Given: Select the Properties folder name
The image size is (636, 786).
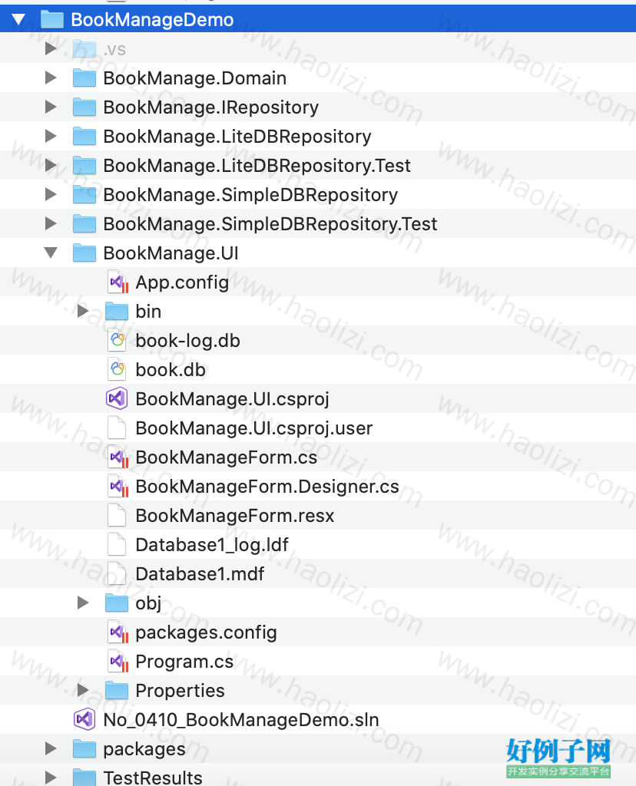Looking at the screenshot, I should tap(180, 691).
